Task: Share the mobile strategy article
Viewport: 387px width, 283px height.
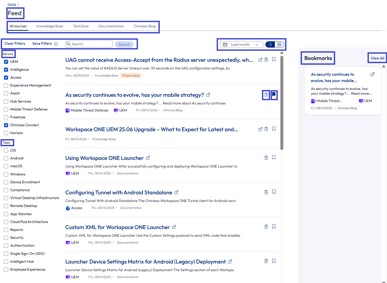Action: click(266, 95)
